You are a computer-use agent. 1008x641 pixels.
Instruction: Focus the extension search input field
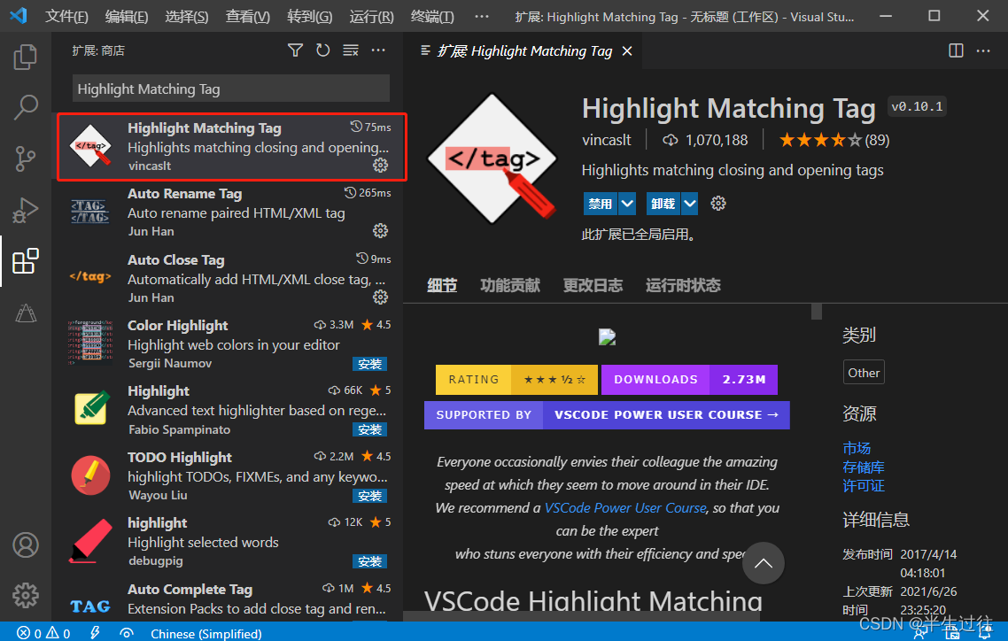click(x=231, y=89)
